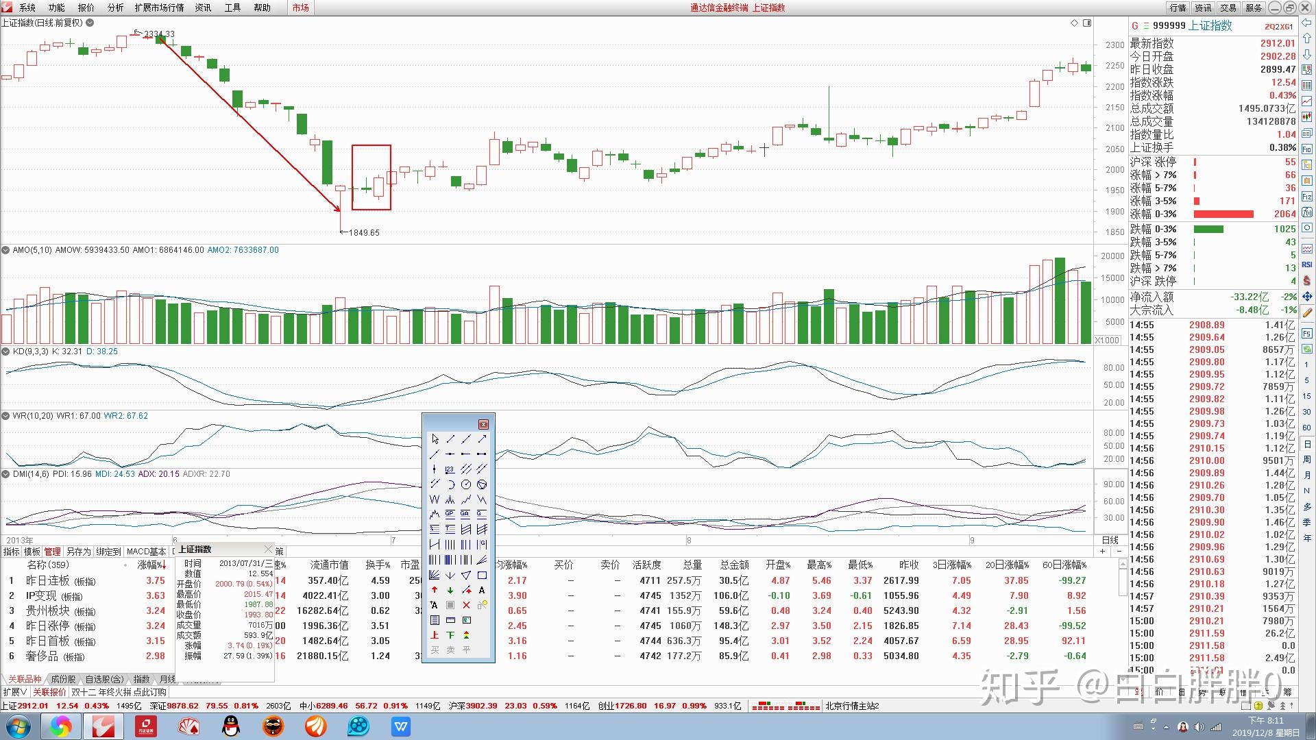Open 报价 menu
The width and height of the screenshot is (1316, 740).
click(x=86, y=8)
